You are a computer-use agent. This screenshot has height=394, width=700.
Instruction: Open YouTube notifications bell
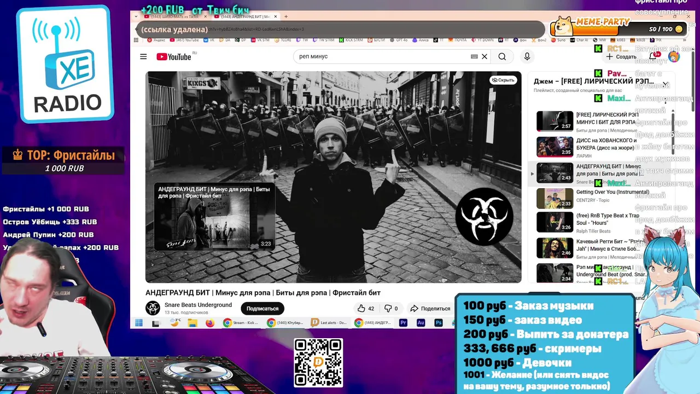pyautogui.click(x=653, y=56)
